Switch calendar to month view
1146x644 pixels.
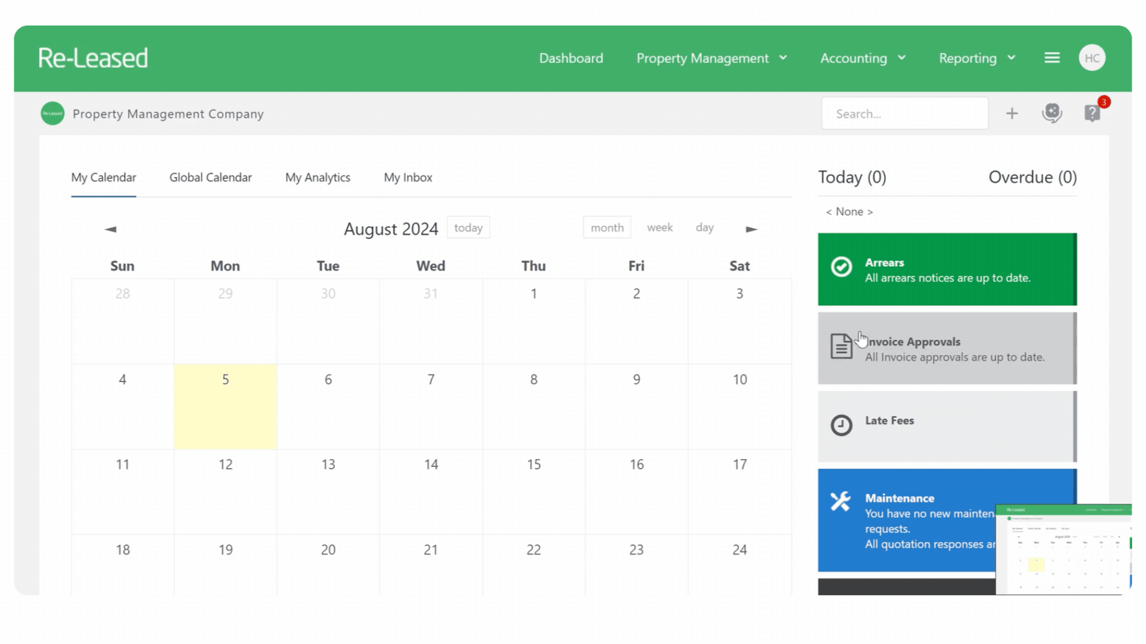click(607, 228)
